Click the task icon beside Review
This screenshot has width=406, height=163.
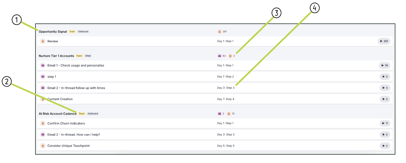[43, 41]
